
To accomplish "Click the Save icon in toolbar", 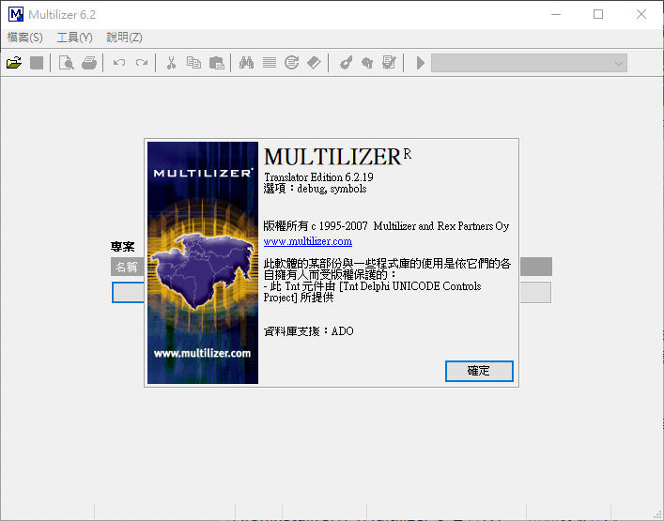I will coord(37,63).
